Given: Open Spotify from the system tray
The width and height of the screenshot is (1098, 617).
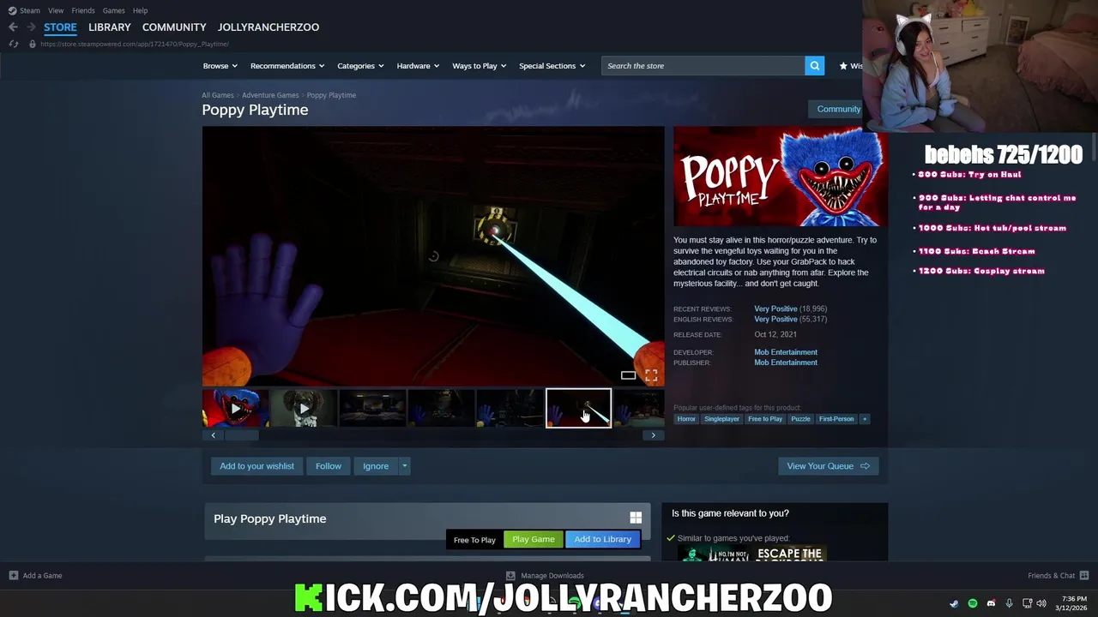Looking at the screenshot, I should [973, 603].
